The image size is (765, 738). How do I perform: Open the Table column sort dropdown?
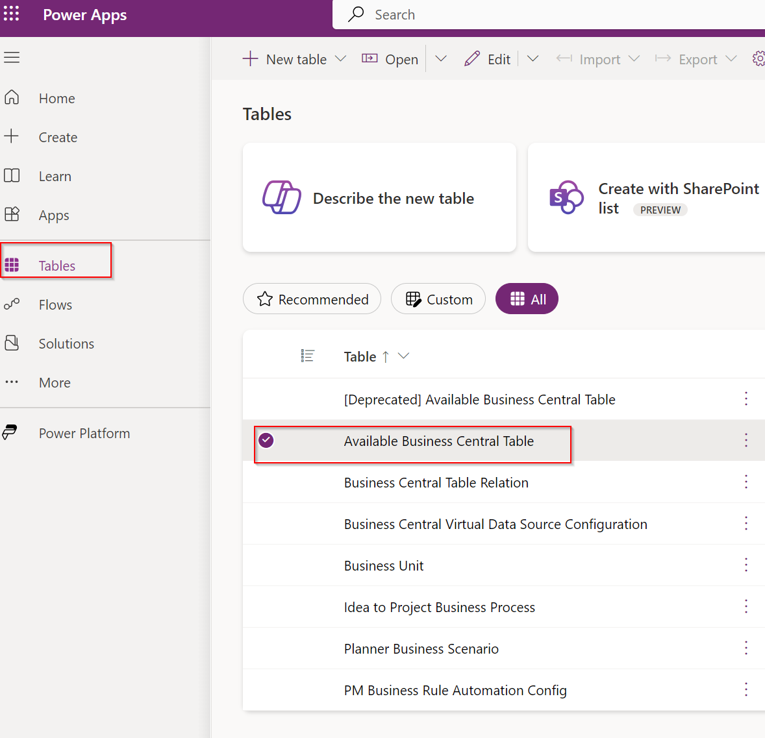coord(403,356)
